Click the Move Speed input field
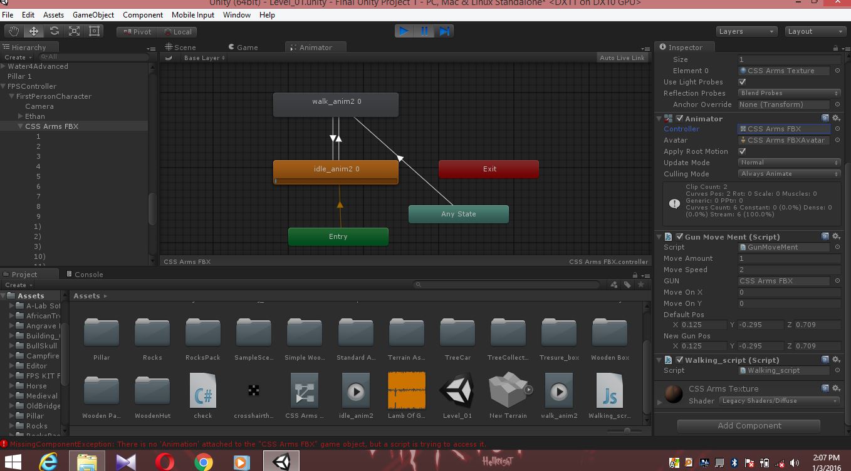 pos(790,270)
